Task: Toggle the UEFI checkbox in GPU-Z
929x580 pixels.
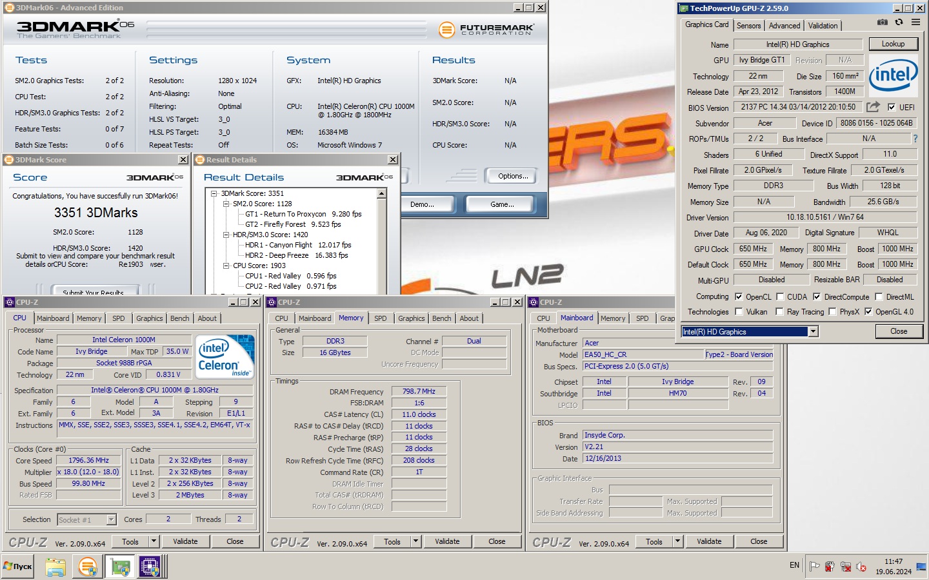Action: (892, 107)
